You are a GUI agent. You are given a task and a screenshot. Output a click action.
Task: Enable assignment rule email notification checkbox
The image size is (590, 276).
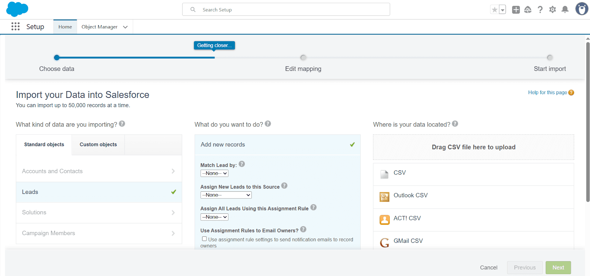(204, 239)
